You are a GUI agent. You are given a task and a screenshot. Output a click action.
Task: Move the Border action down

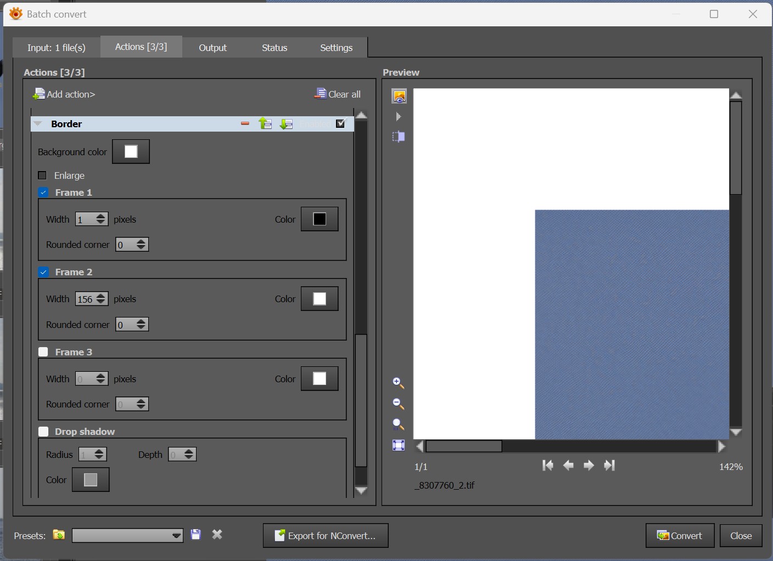coord(286,124)
